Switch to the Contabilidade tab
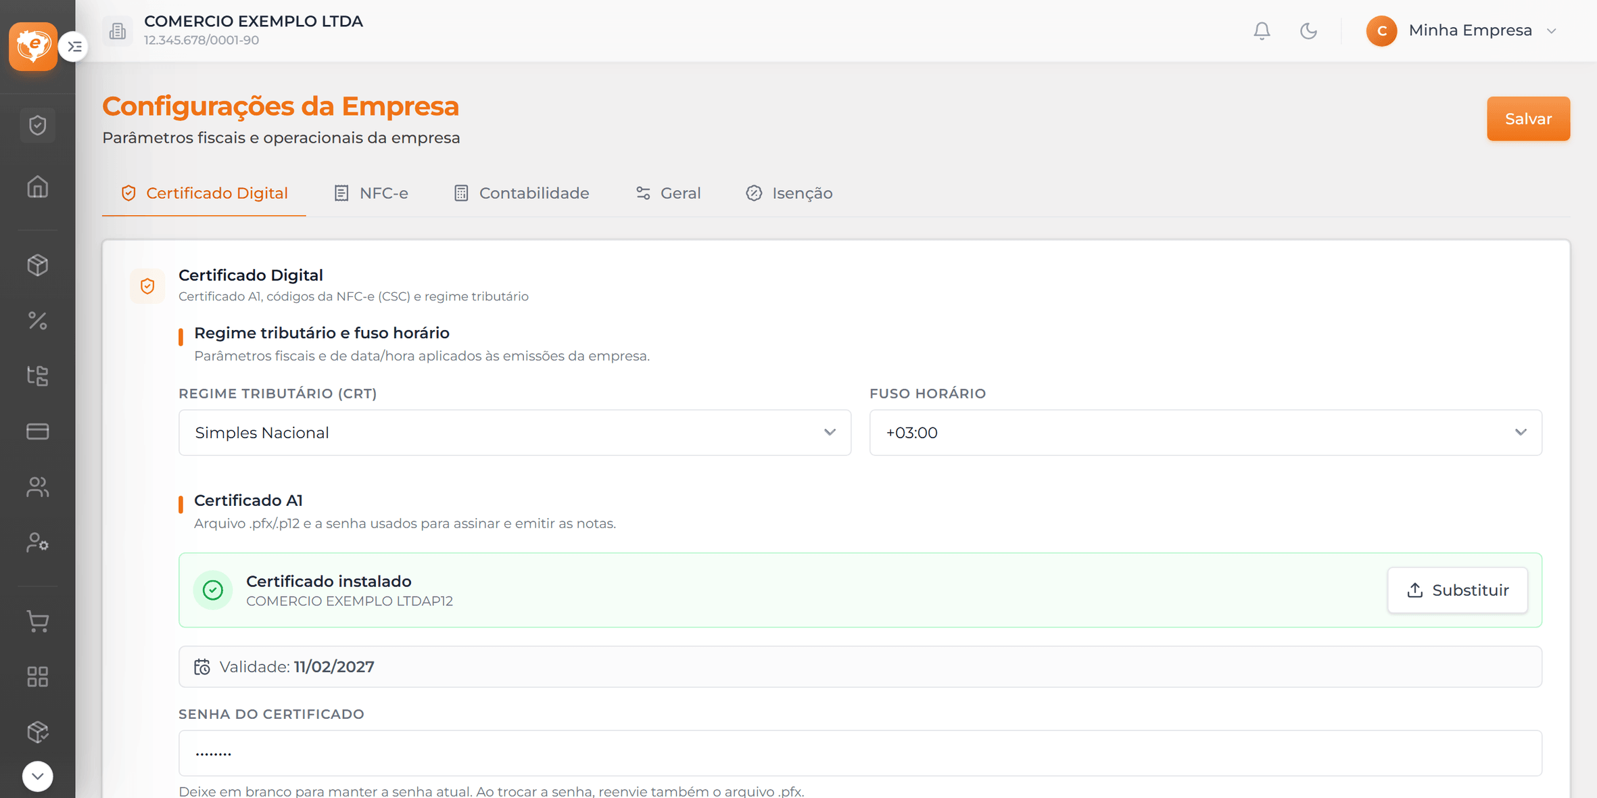The height and width of the screenshot is (798, 1597). tap(521, 193)
